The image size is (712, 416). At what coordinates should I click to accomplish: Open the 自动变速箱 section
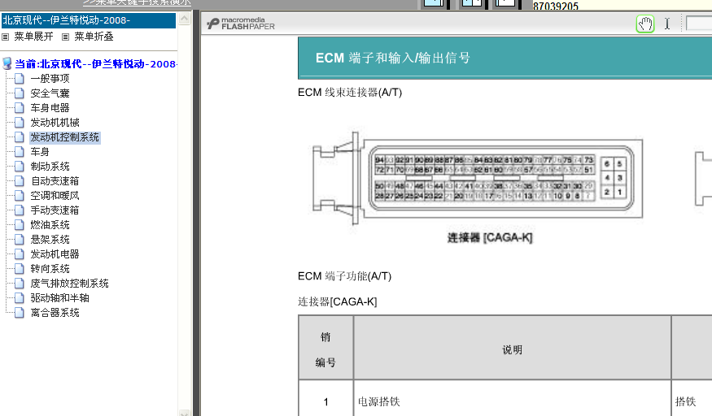(55, 181)
